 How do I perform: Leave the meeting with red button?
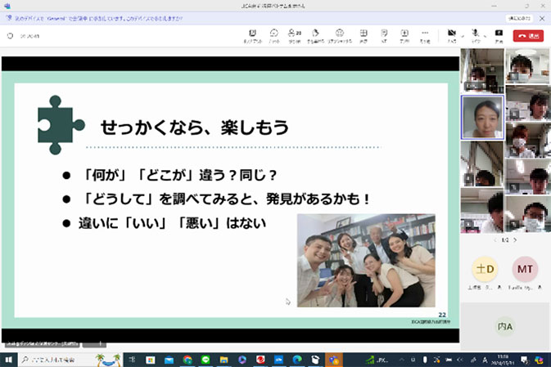tap(528, 36)
